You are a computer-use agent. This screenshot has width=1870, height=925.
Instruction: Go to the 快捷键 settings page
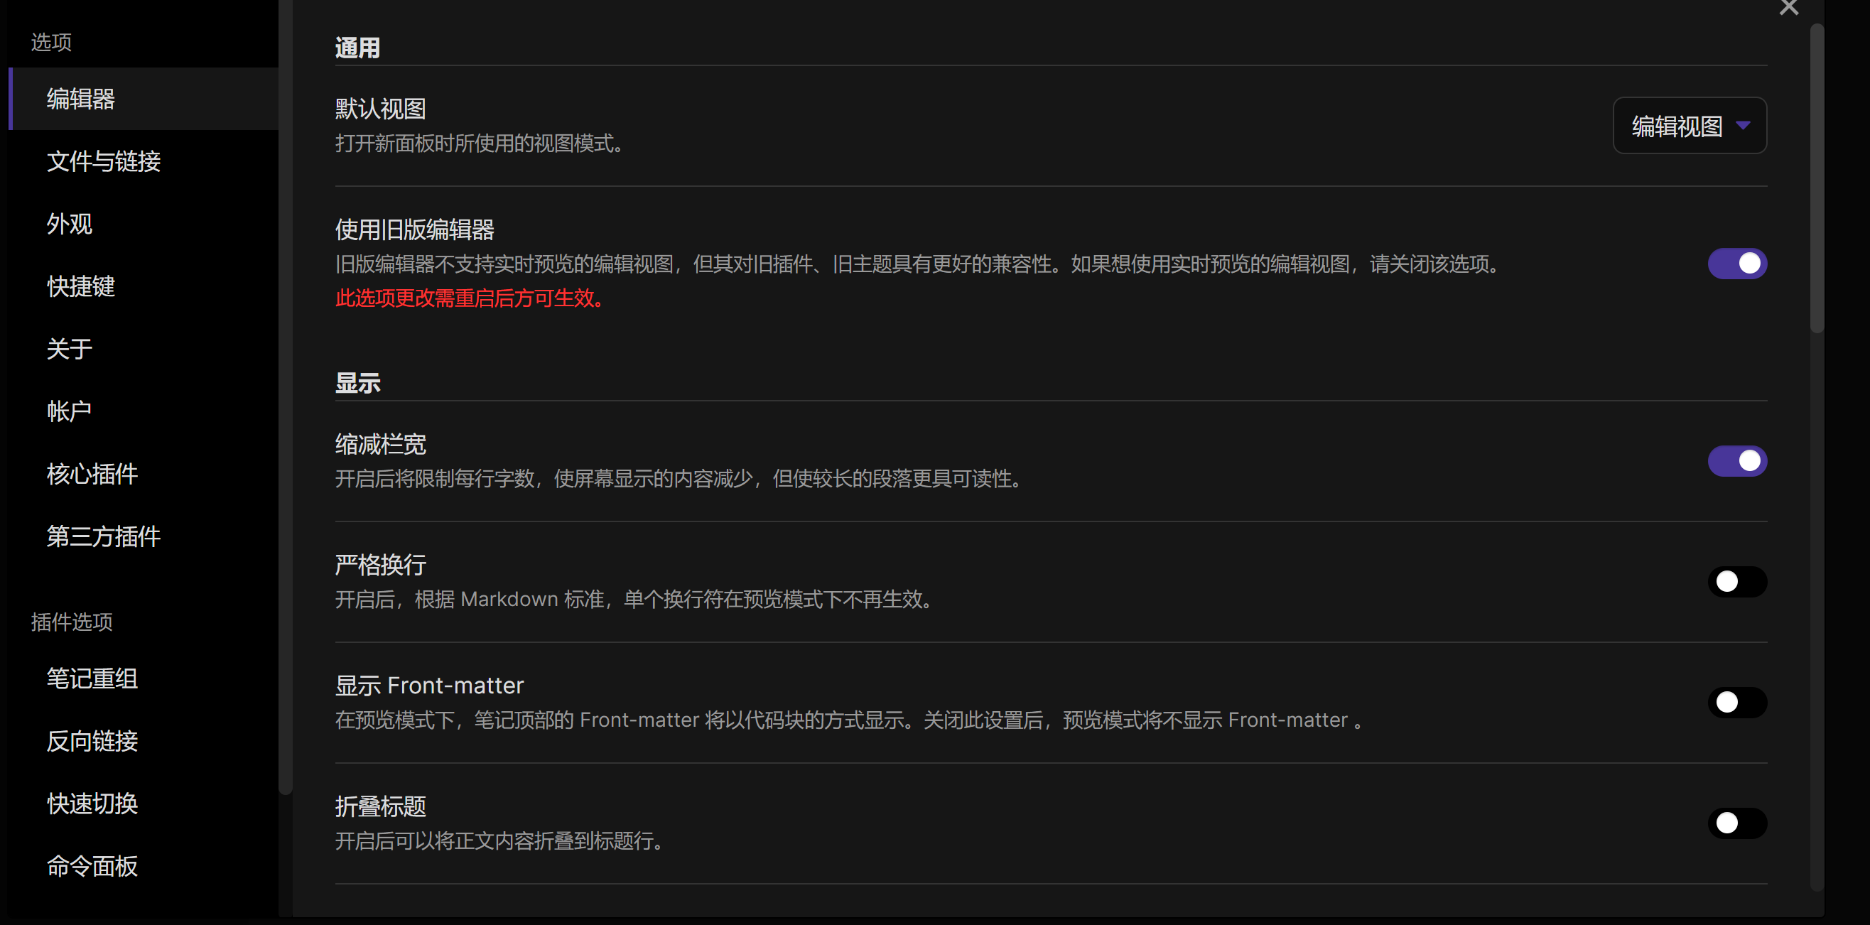tap(80, 286)
